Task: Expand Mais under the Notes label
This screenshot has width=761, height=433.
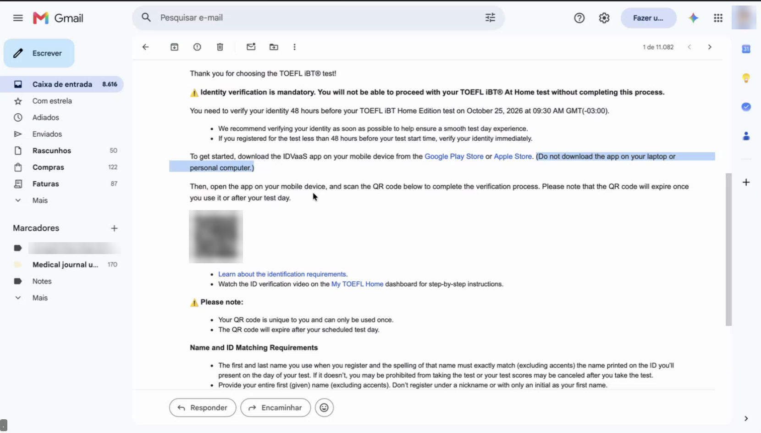Action: (x=40, y=298)
